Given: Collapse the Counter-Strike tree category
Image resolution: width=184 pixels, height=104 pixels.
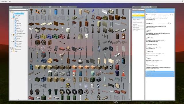Looking at the screenshot, I should pos(12,41).
